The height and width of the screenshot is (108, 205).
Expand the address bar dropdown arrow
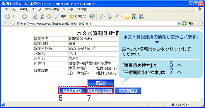[x=179, y=23]
